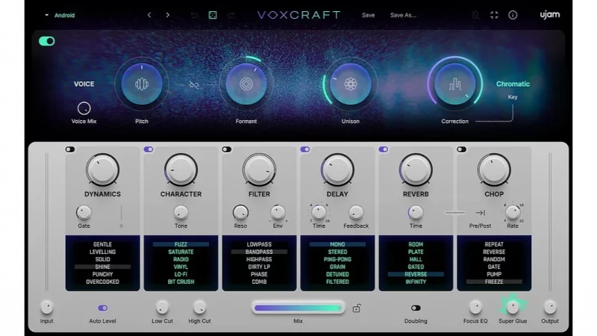Select the BANDPASS filter mode
The height and width of the screenshot is (336, 597).
click(259, 252)
